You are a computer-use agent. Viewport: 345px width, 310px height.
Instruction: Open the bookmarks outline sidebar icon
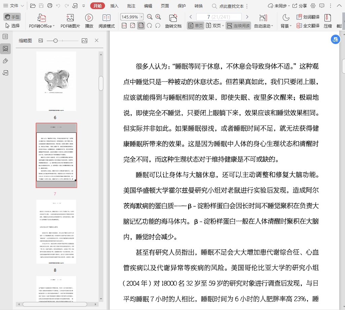tap(5, 37)
